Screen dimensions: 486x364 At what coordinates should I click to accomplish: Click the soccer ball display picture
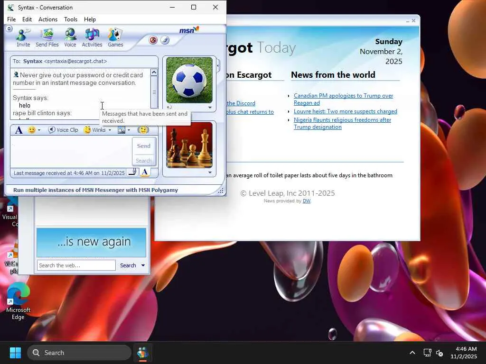coord(189,80)
